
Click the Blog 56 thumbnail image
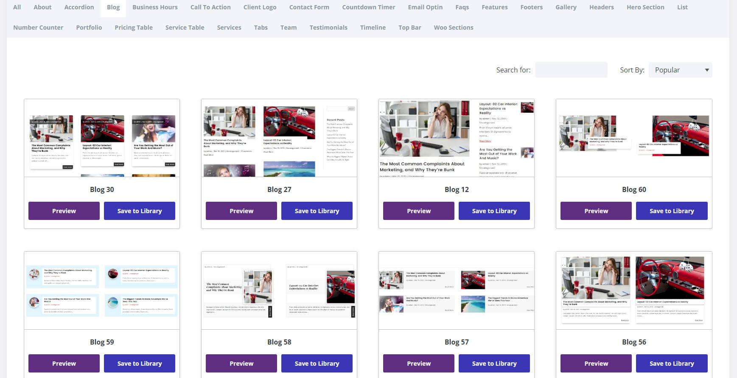point(634,291)
